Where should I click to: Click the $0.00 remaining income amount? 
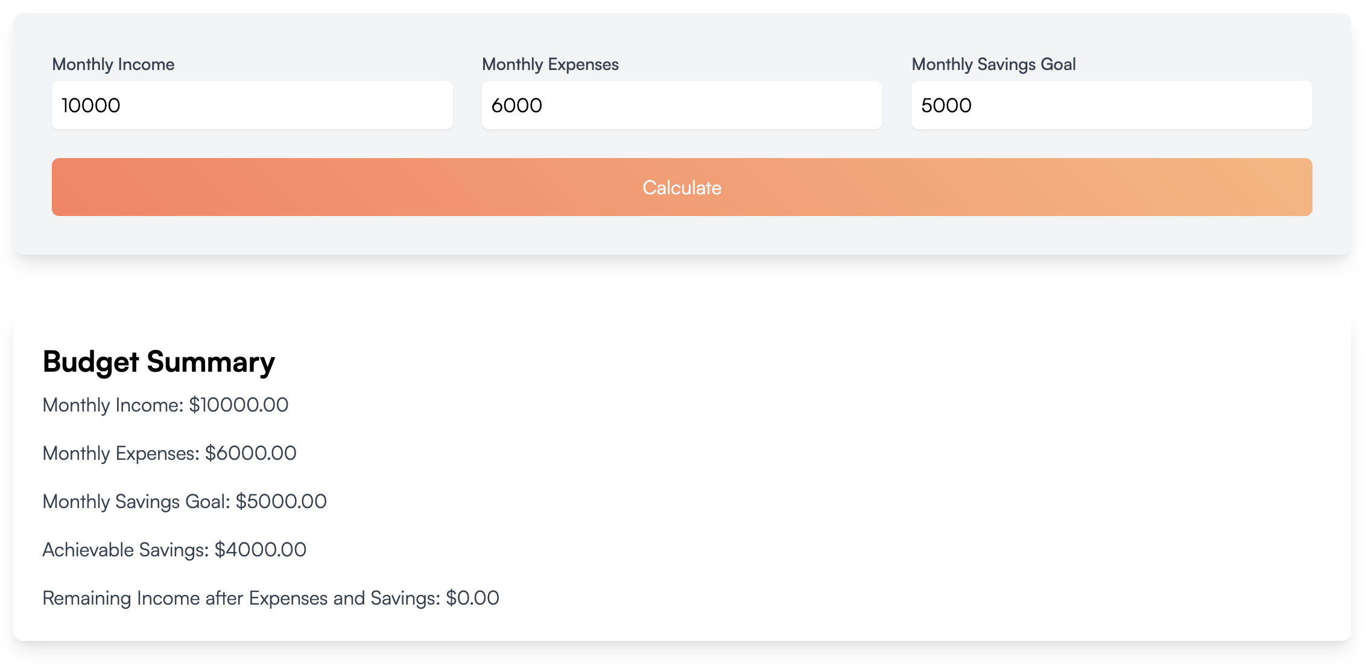point(472,598)
